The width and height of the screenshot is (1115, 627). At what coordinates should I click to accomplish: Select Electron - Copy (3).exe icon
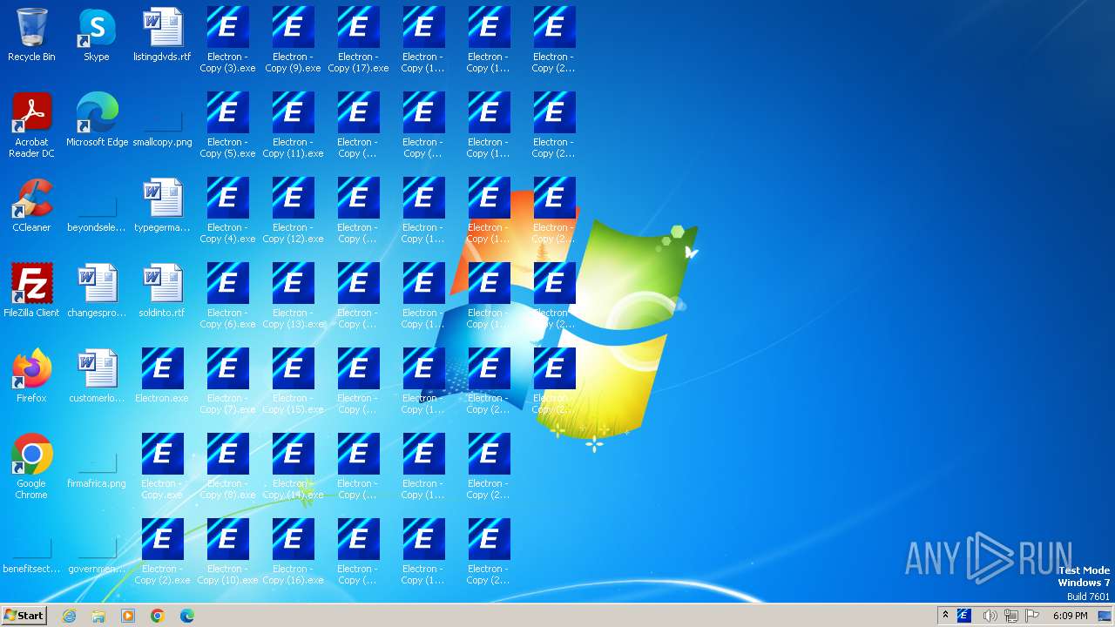[227, 40]
